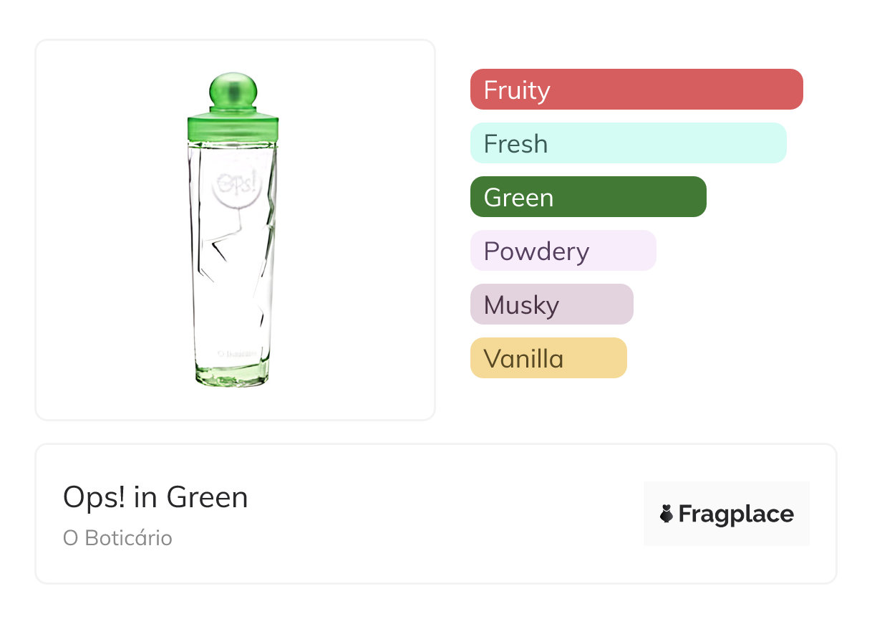Image resolution: width=872 pixels, height=619 pixels.
Task: Click the "Ops! in Green" perfume title
Action: coord(155,497)
